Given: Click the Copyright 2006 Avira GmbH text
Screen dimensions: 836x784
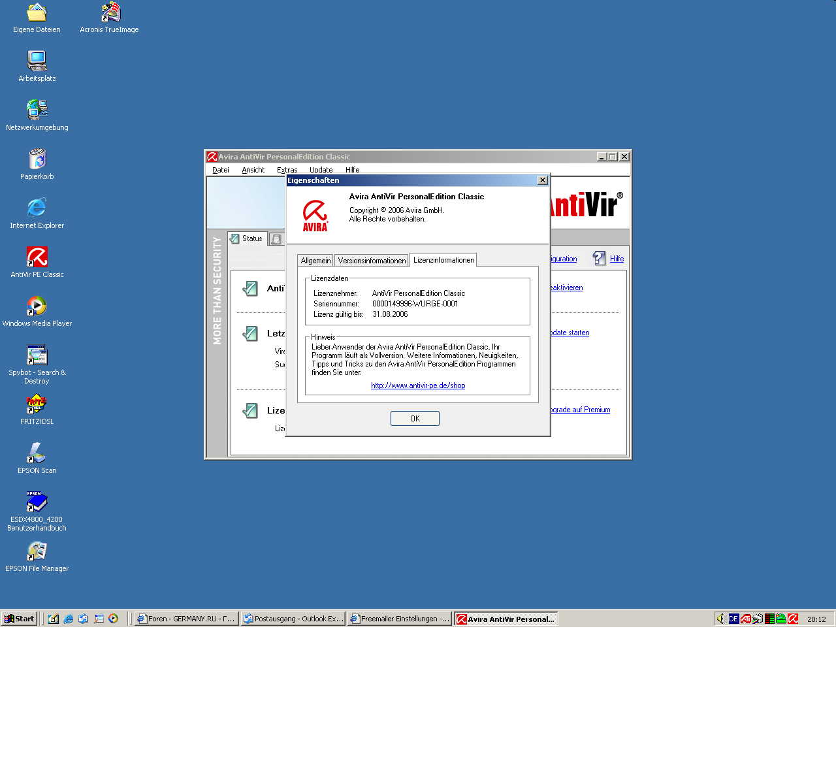Looking at the screenshot, I should pyautogui.click(x=396, y=210).
